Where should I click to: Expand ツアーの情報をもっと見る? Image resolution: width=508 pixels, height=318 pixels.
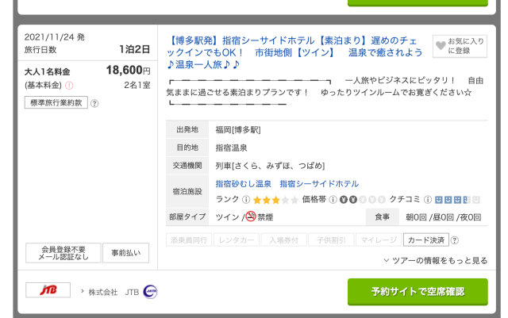pos(436,261)
